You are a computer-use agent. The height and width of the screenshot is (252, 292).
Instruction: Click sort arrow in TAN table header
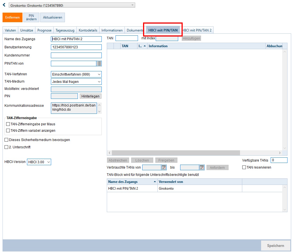145,46
